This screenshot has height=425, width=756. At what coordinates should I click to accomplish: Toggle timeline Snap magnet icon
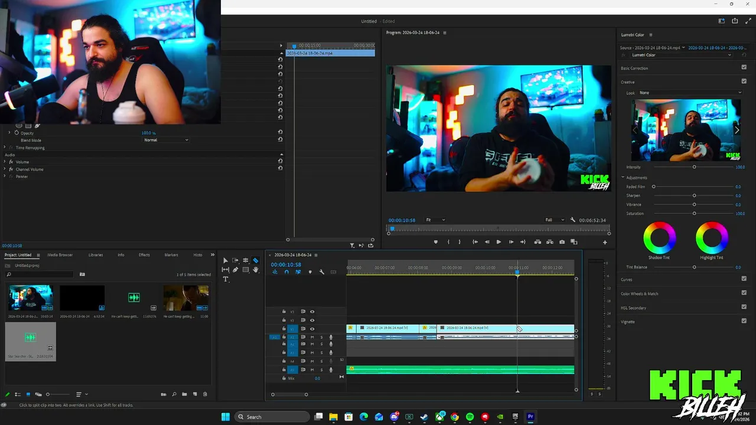point(286,272)
